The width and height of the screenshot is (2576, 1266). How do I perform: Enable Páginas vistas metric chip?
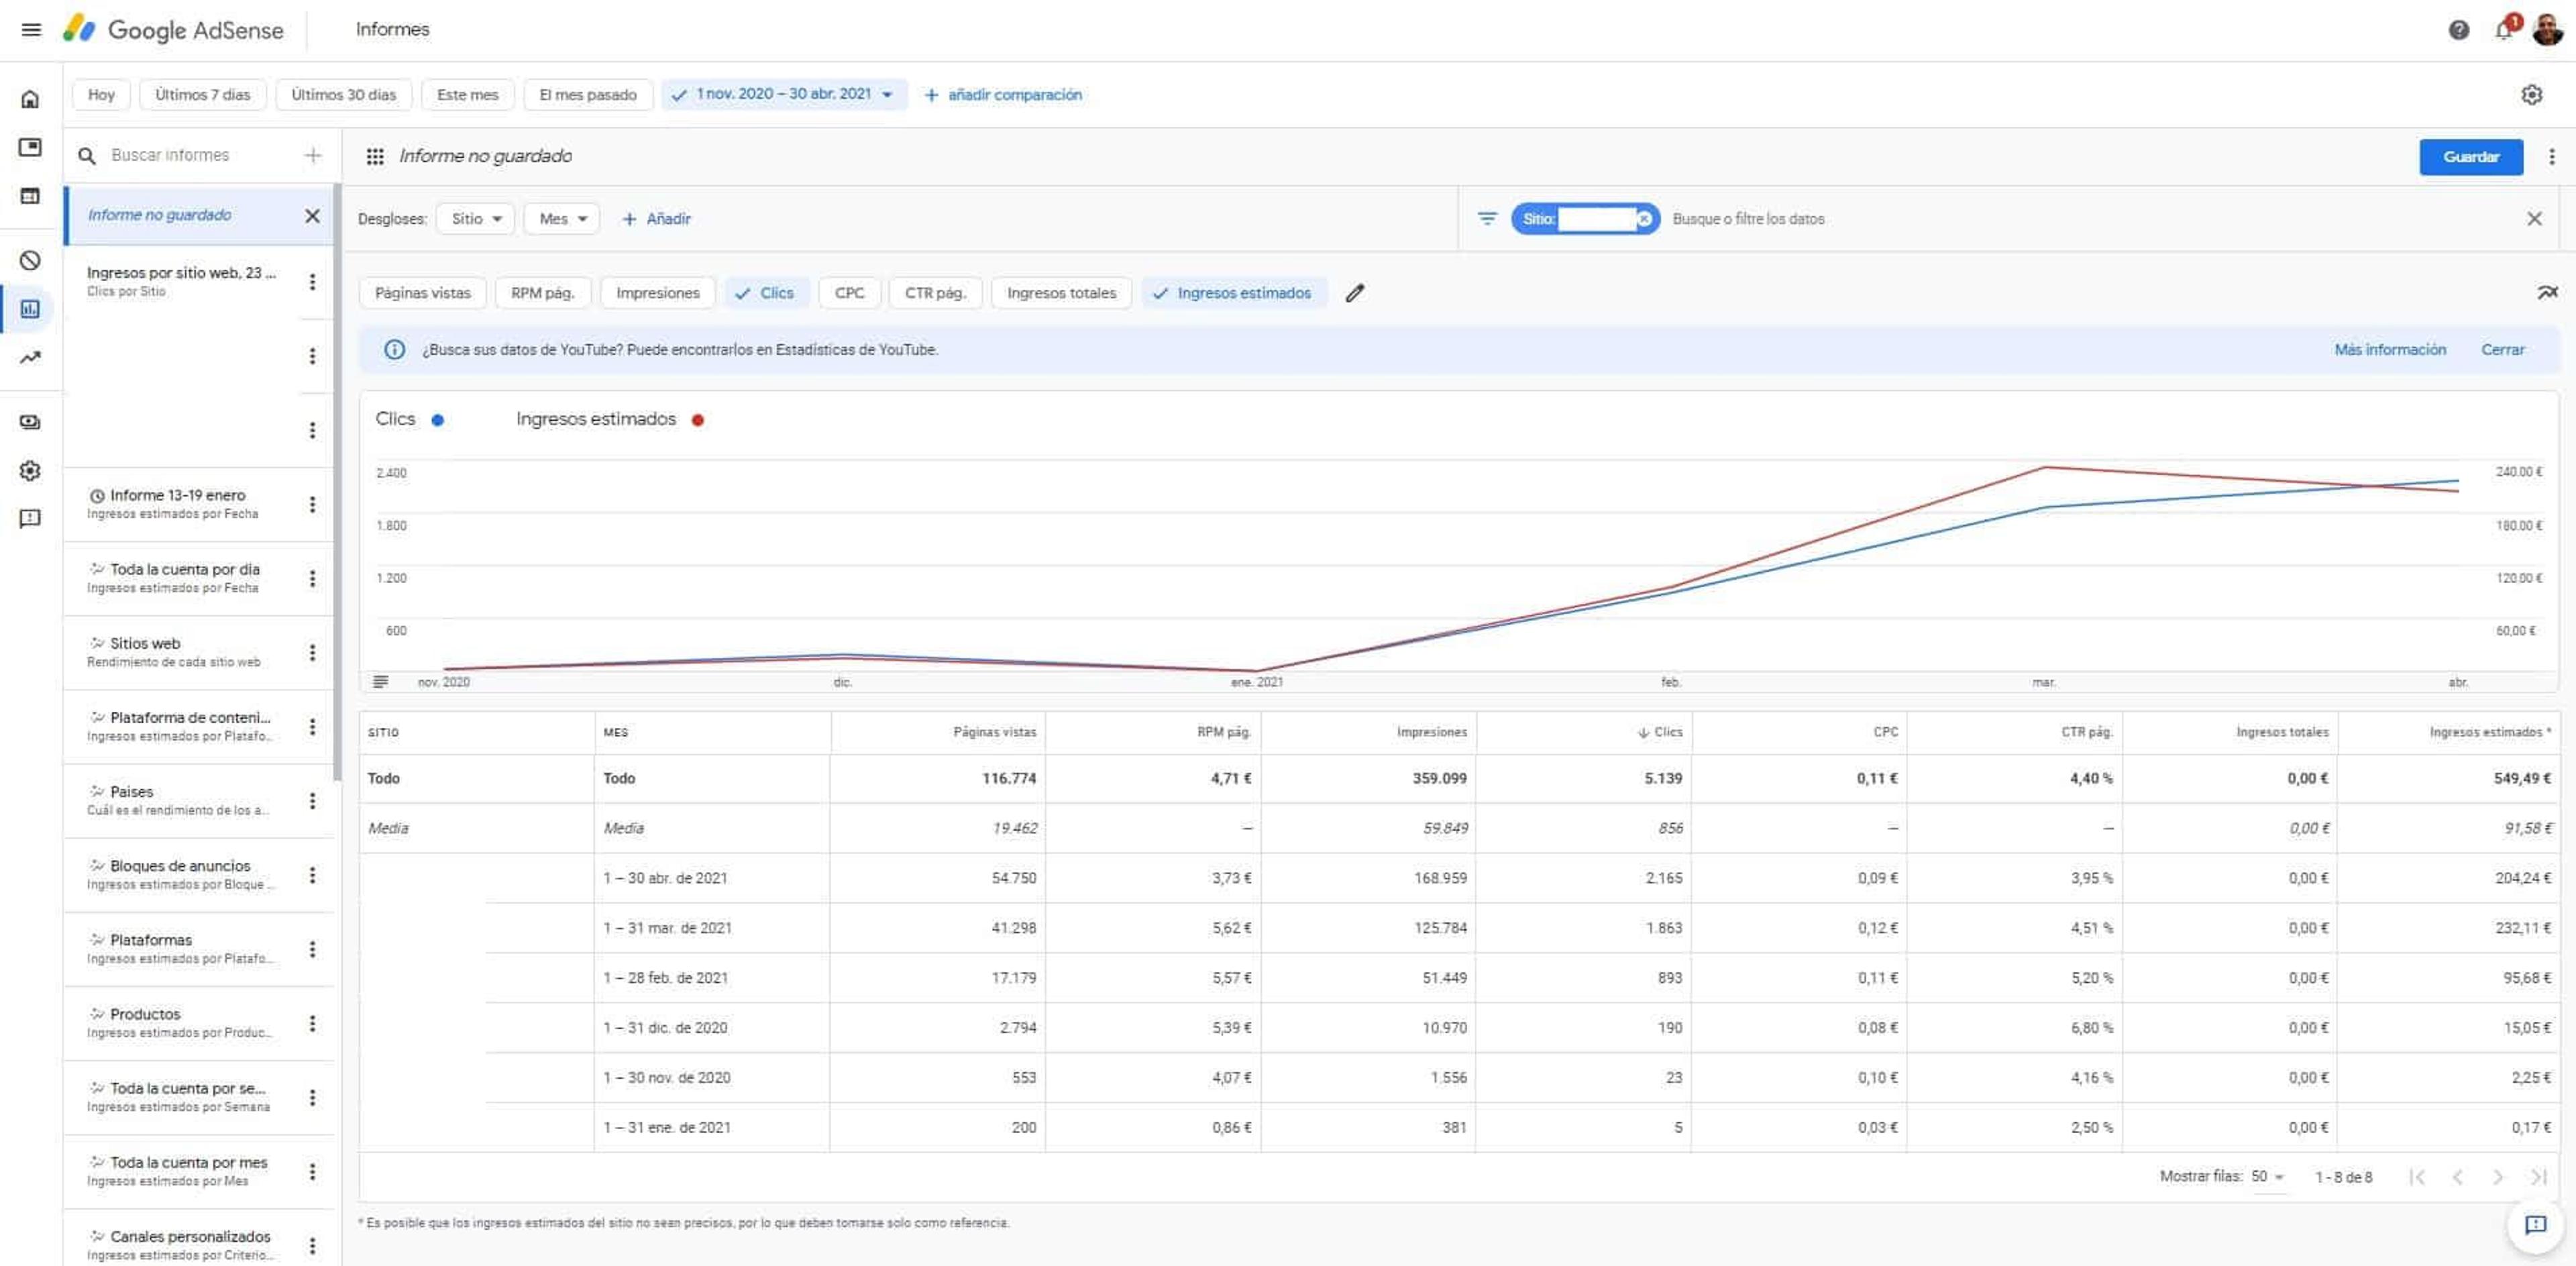point(422,293)
